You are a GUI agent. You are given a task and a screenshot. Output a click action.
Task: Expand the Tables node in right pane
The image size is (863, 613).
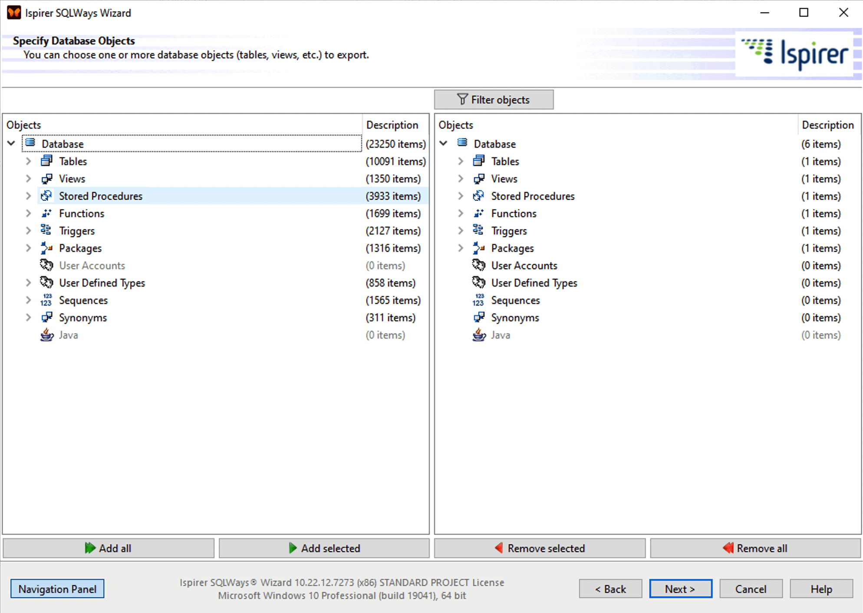[461, 161]
